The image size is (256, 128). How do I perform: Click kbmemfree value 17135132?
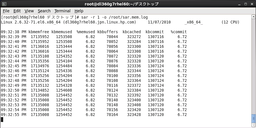pyautogui.click(x=40, y=86)
